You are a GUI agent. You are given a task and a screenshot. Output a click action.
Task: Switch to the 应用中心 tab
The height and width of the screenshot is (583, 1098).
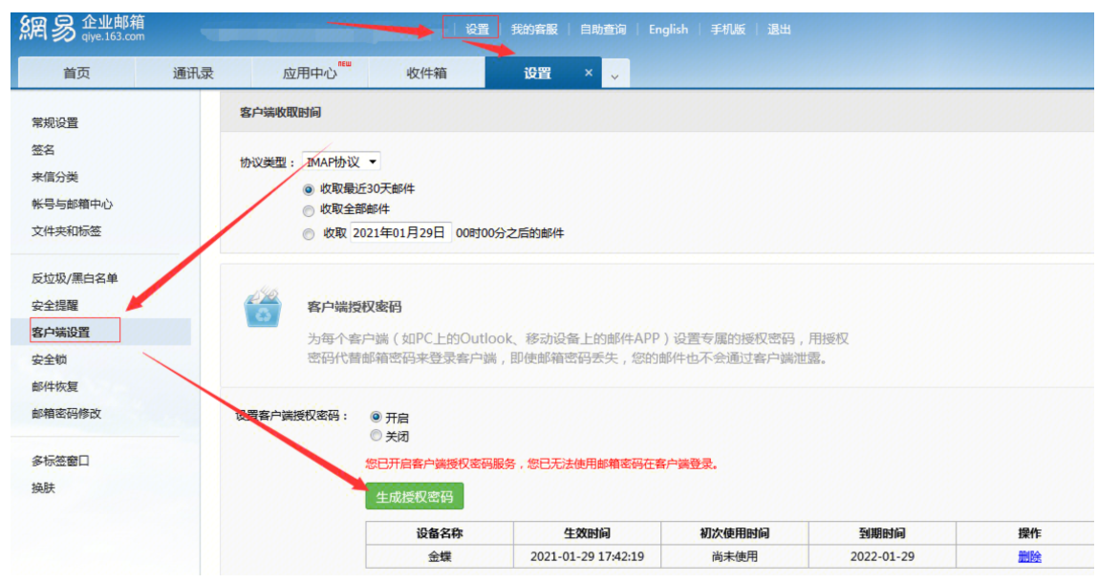point(311,73)
